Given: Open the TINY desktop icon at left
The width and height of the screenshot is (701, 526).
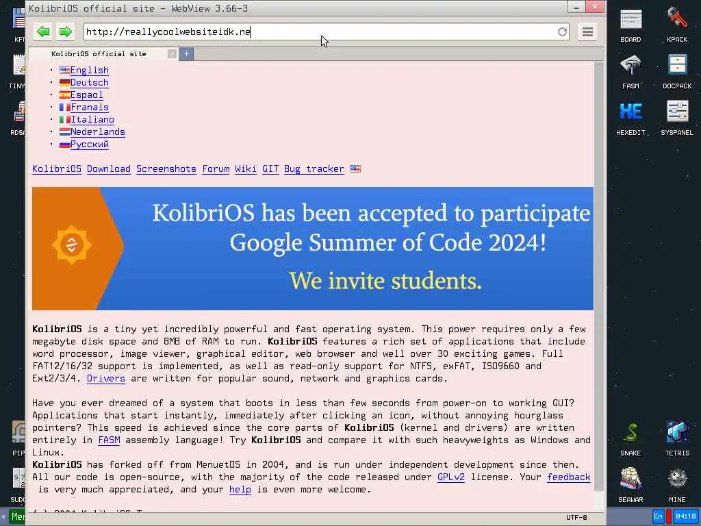Looking at the screenshot, I should tap(17, 73).
